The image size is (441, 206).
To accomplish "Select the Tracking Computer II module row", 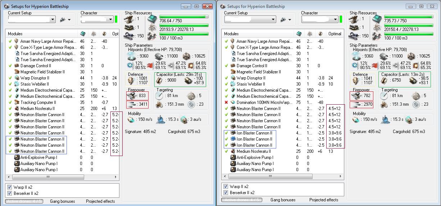I will point(62,102).
